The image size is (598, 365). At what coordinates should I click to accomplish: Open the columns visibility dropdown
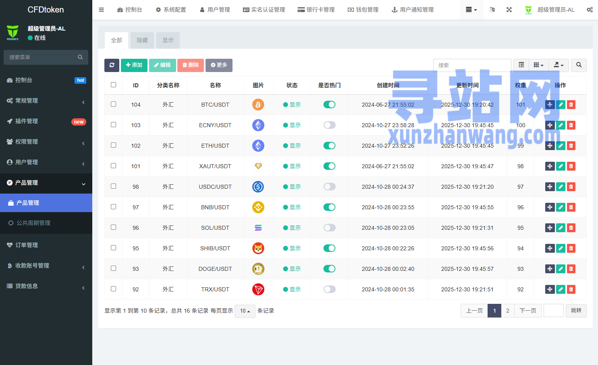[x=538, y=65]
